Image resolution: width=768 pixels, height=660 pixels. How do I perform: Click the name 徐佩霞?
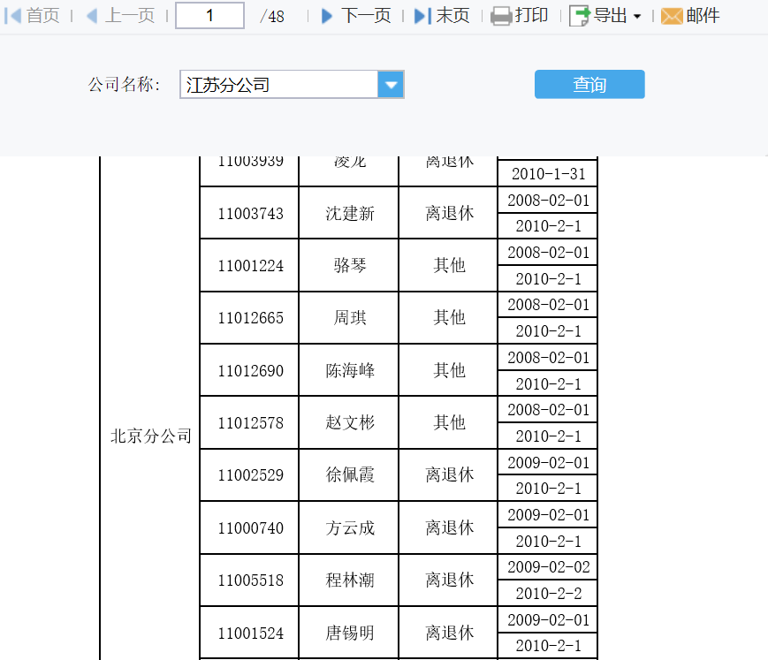[x=350, y=475]
